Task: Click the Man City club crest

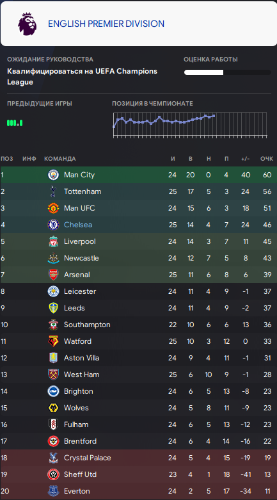Action: (x=53, y=175)
